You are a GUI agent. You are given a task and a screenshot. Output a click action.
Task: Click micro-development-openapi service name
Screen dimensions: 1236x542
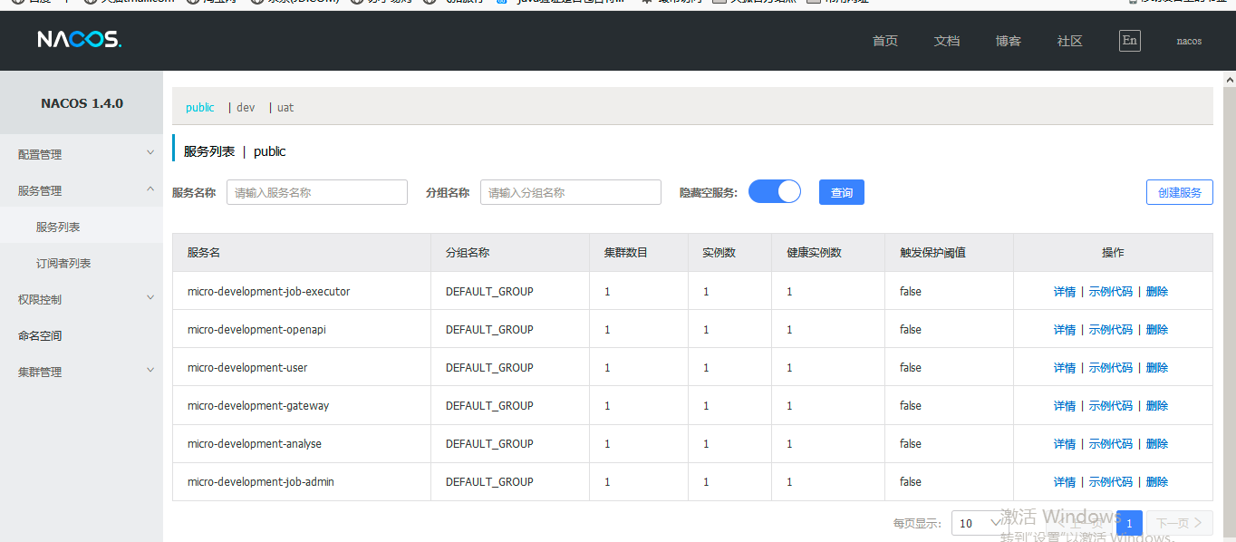[256, 330]
